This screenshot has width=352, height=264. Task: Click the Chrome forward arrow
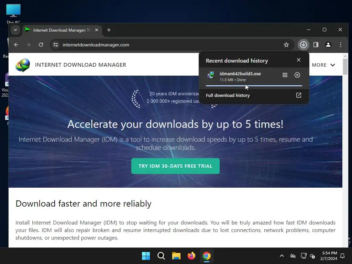tap(28, 45)
